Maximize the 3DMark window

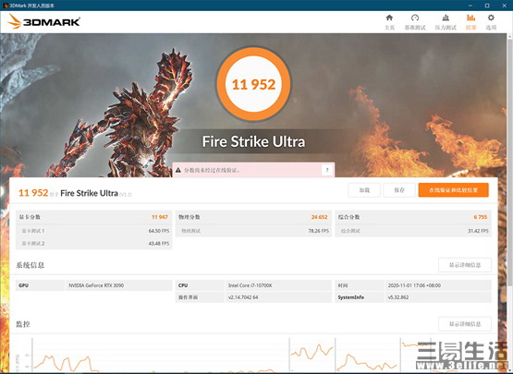[487, 6]
